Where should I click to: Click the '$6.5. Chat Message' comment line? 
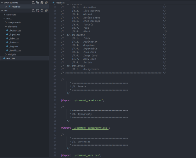[86, 21]
